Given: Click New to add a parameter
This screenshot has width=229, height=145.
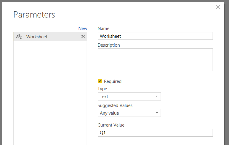Looking at the screenshot, I should pos(83,29).
